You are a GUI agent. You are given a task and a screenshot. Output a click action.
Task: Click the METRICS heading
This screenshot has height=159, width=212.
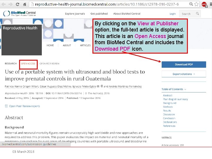click(166, 138)
